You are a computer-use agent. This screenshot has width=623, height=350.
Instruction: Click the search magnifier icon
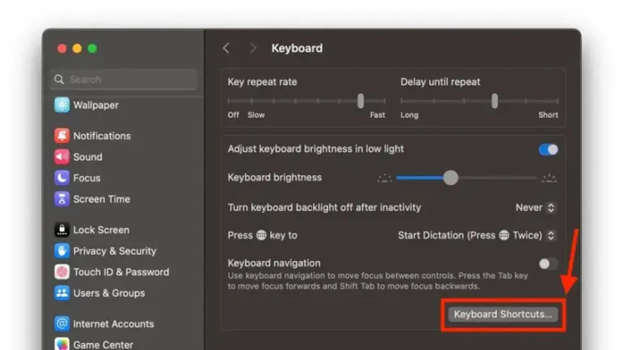pos(59,79)
